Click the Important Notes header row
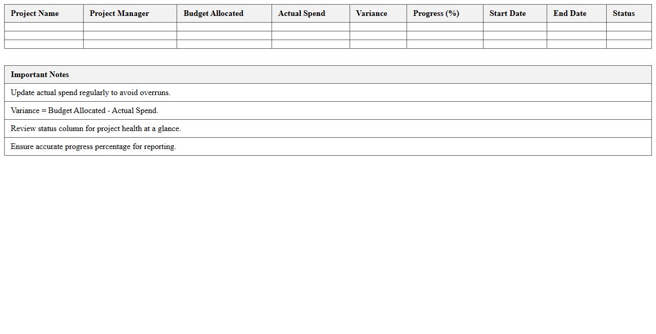This screenshot has height=334, width=656. (x=327, y=75)
